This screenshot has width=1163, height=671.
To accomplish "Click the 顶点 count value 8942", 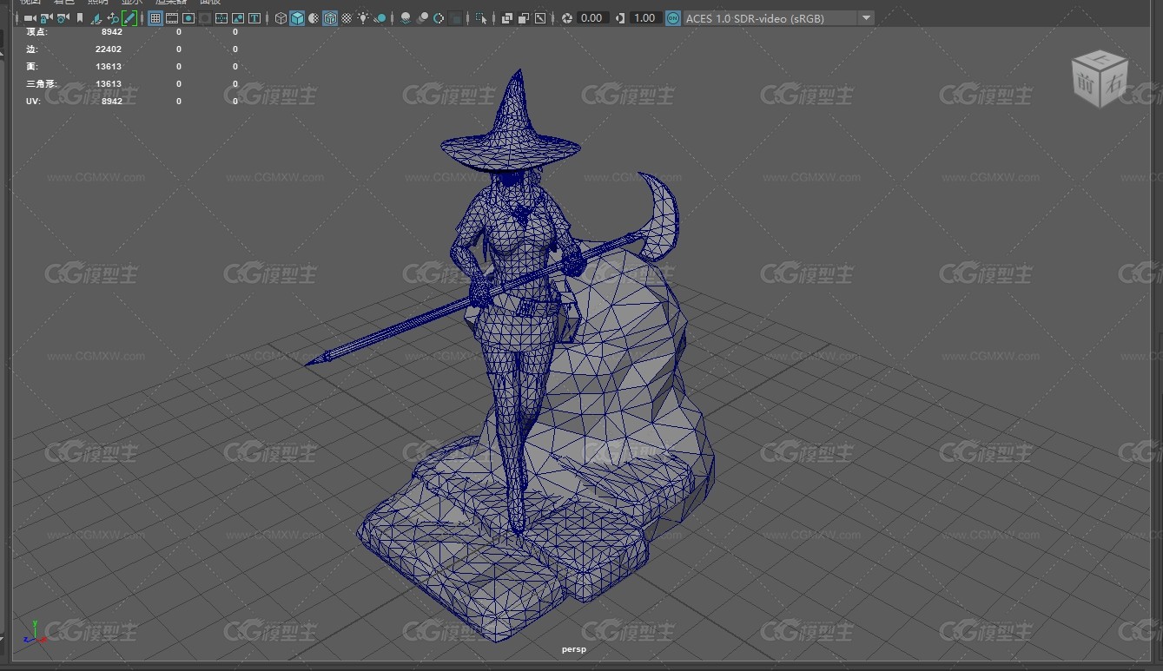I will point(112,31).
